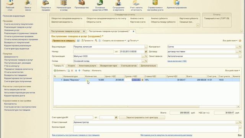This screenshot has height=138, width=245.
Task: Click the Провести button
Action: coord(87,41)
